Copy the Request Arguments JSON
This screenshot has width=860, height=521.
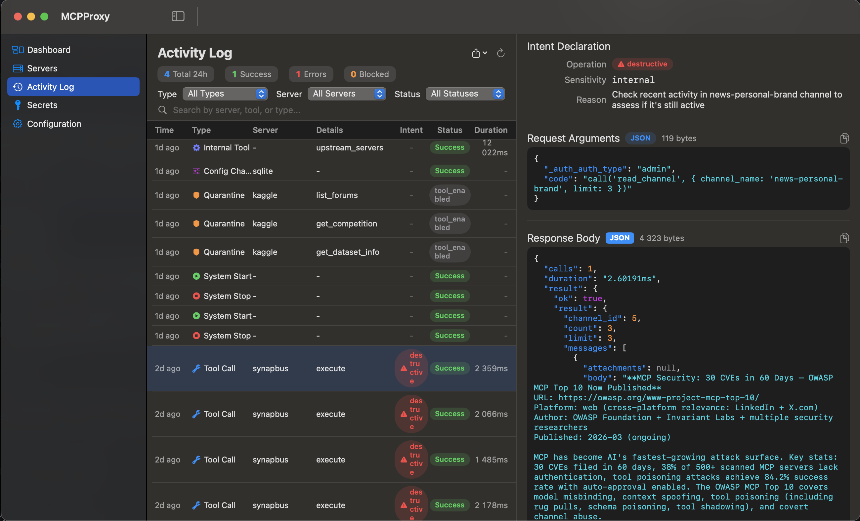click(844, 139)
